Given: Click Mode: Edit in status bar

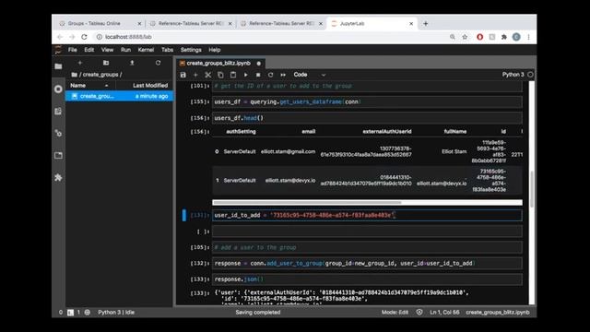Looking at the screenshot, I should [395, 313].
